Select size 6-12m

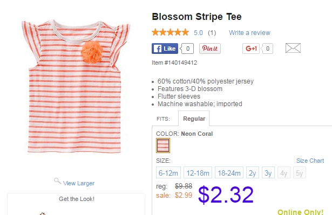pyautogui.click(x=168, y=172)
